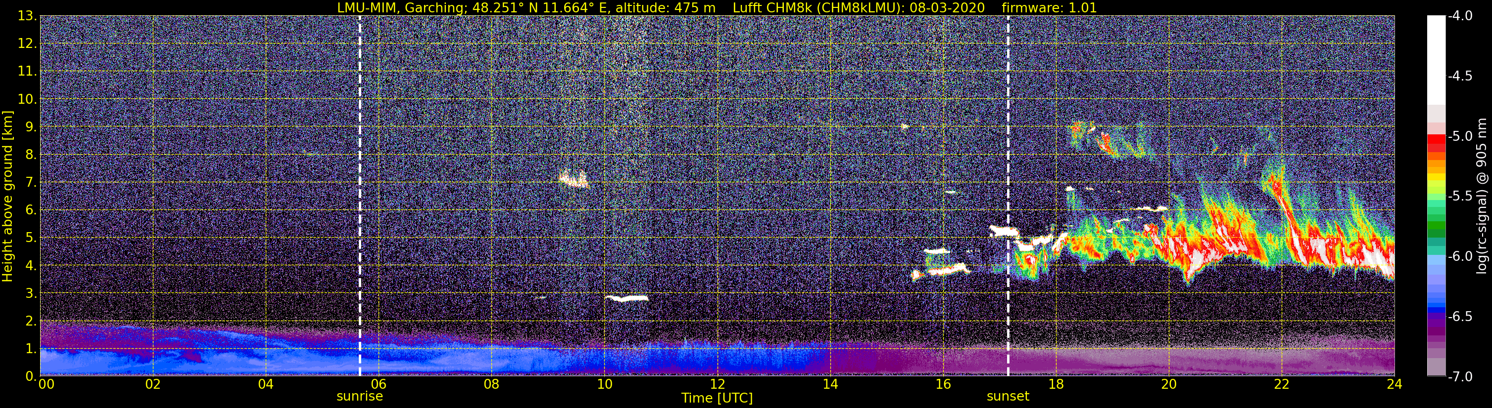Click the dashed white sunset marker line

click(x=1008, y=196)
